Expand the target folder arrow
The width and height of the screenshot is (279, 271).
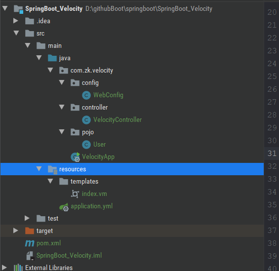tap(16, 231)
